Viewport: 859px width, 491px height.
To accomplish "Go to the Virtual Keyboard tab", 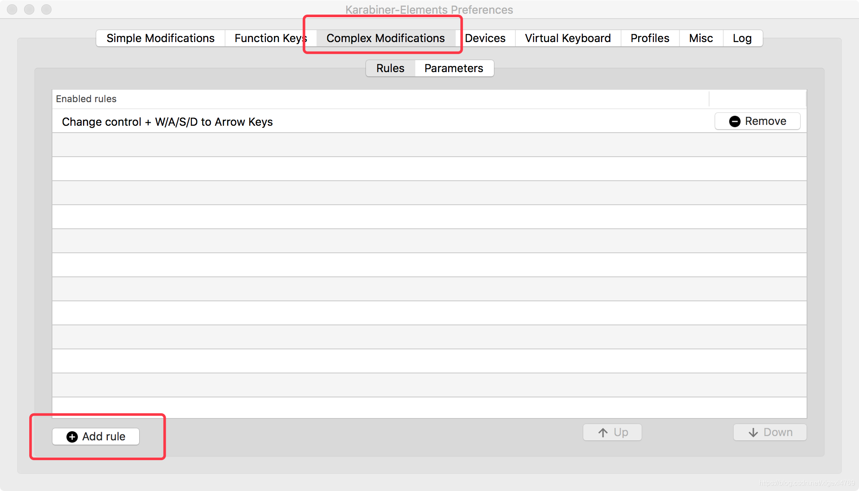I will point(568,38).
